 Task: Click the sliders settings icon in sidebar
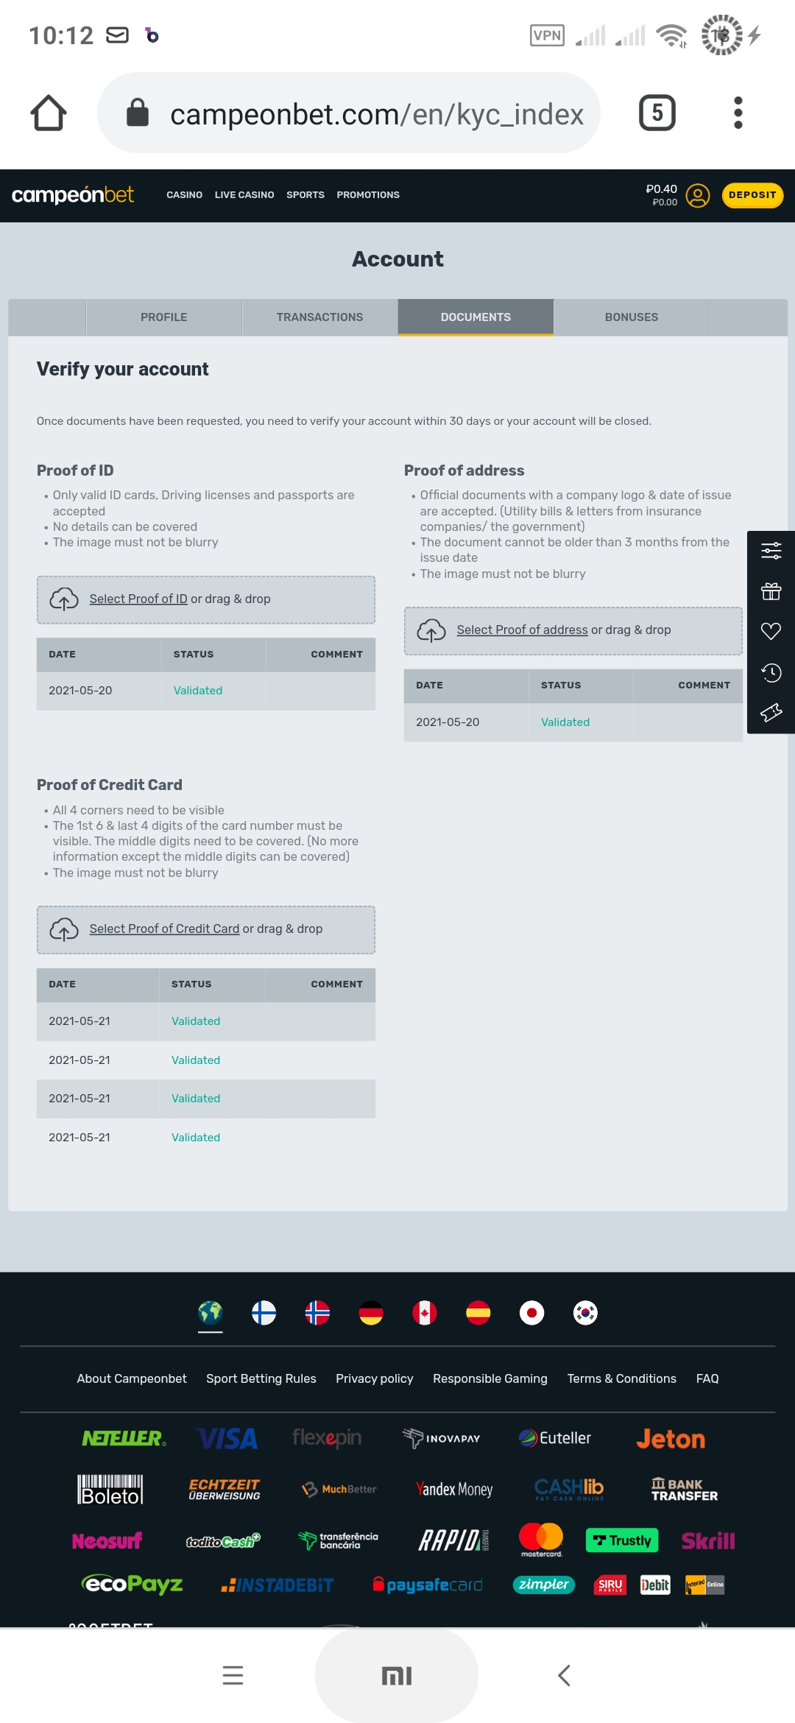tap(771, 551)
